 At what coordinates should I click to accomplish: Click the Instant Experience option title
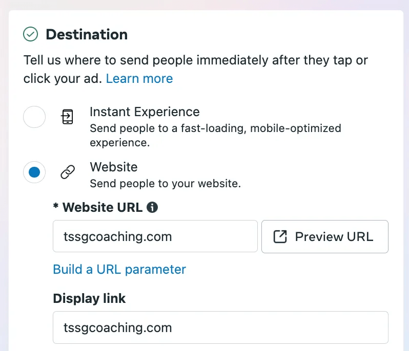(x=145, y=112)
